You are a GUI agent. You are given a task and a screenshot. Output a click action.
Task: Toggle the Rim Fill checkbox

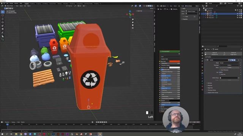pyautogui.click(x=220, y=72)
